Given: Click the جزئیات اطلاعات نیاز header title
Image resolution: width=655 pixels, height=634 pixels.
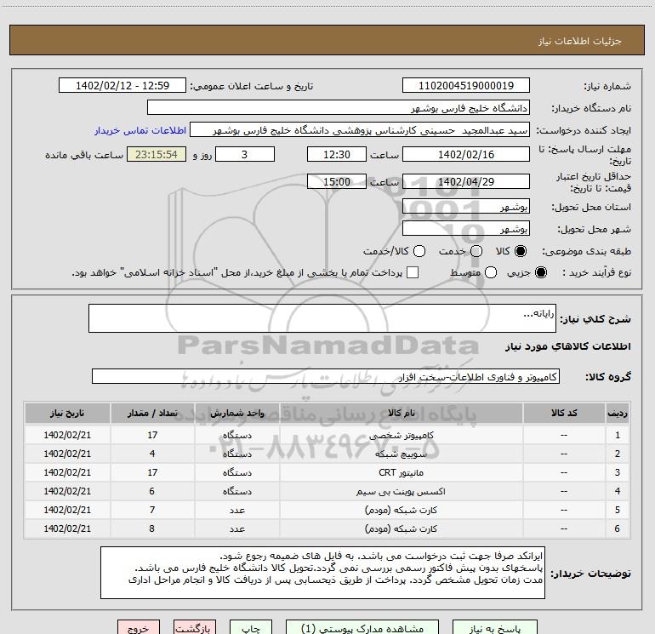Looking at the screenshot, I should click(x=580, y=41).
